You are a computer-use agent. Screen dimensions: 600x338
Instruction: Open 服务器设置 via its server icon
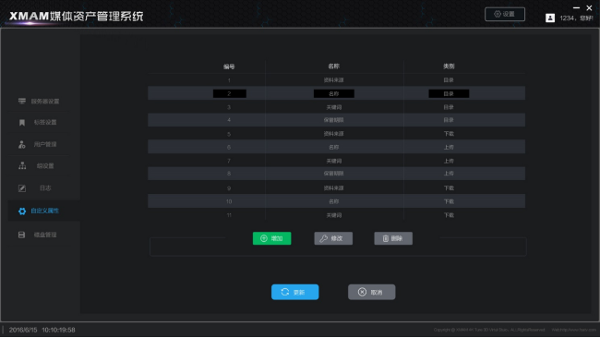coord(22,101)
